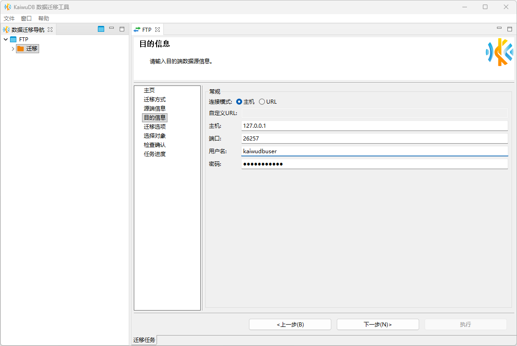This screenshot has height=346, width=517.
Task: Select the URL connection mode radio button
Action: pyautogui.click(x=262, y=102)
